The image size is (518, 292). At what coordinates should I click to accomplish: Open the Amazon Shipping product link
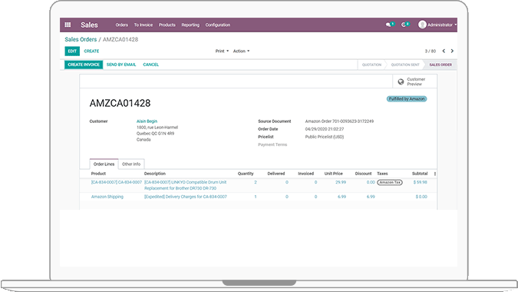click(x=107, y=197)
